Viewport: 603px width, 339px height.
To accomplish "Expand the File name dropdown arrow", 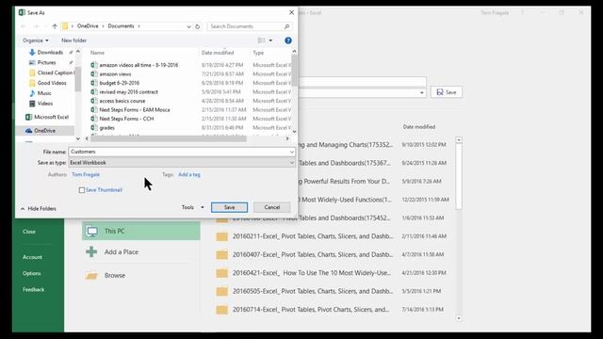I will point(292,152).
